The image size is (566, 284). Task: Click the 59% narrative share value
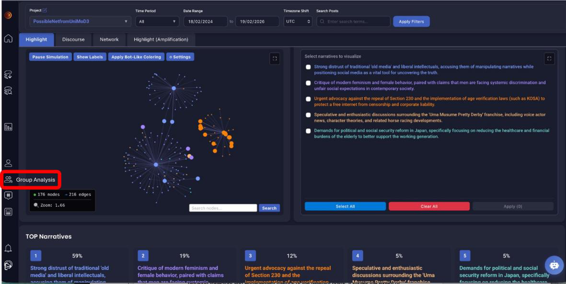[77, 256]
